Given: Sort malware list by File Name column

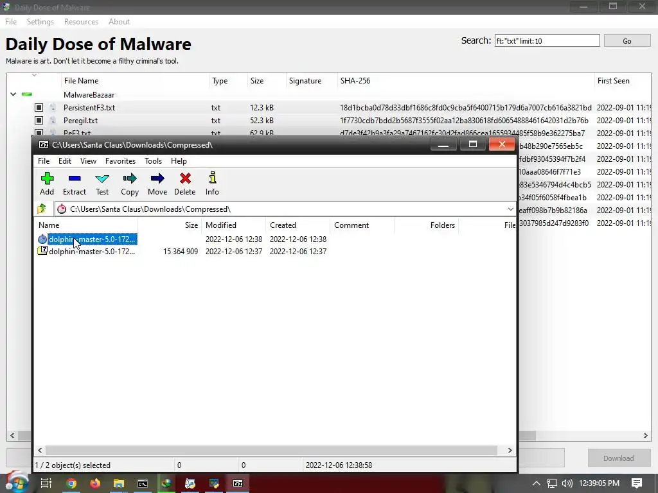Looking at the screenshot, I should 135,80.
